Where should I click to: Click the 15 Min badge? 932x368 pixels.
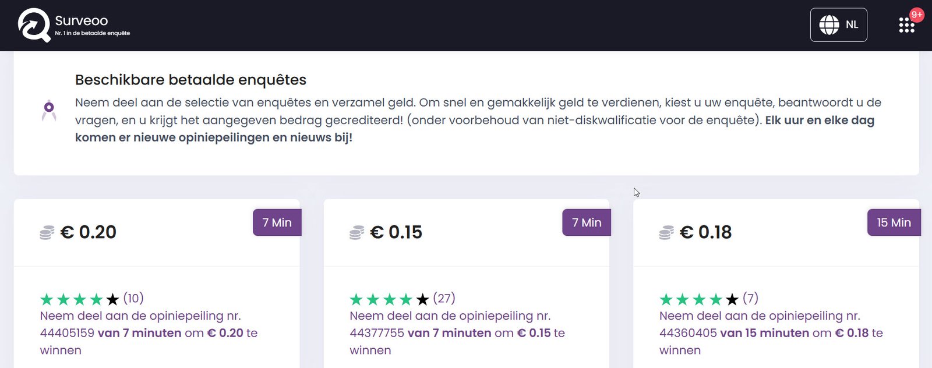click(894, 222)
